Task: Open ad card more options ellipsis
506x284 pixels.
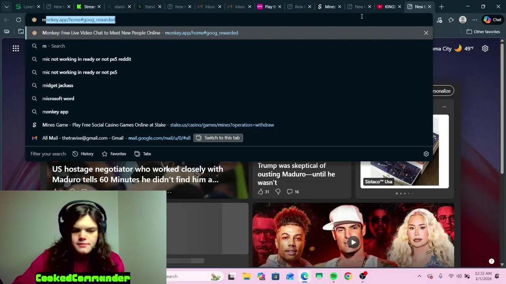Action: coord(444,106)
